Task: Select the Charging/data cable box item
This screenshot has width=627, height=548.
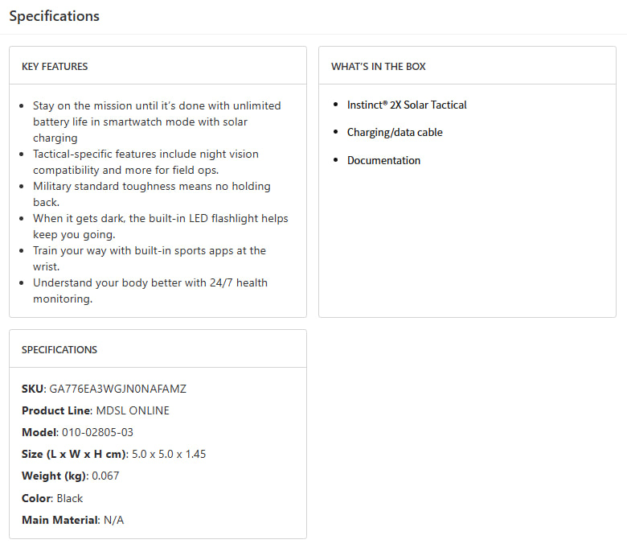Action: [395, 132]
